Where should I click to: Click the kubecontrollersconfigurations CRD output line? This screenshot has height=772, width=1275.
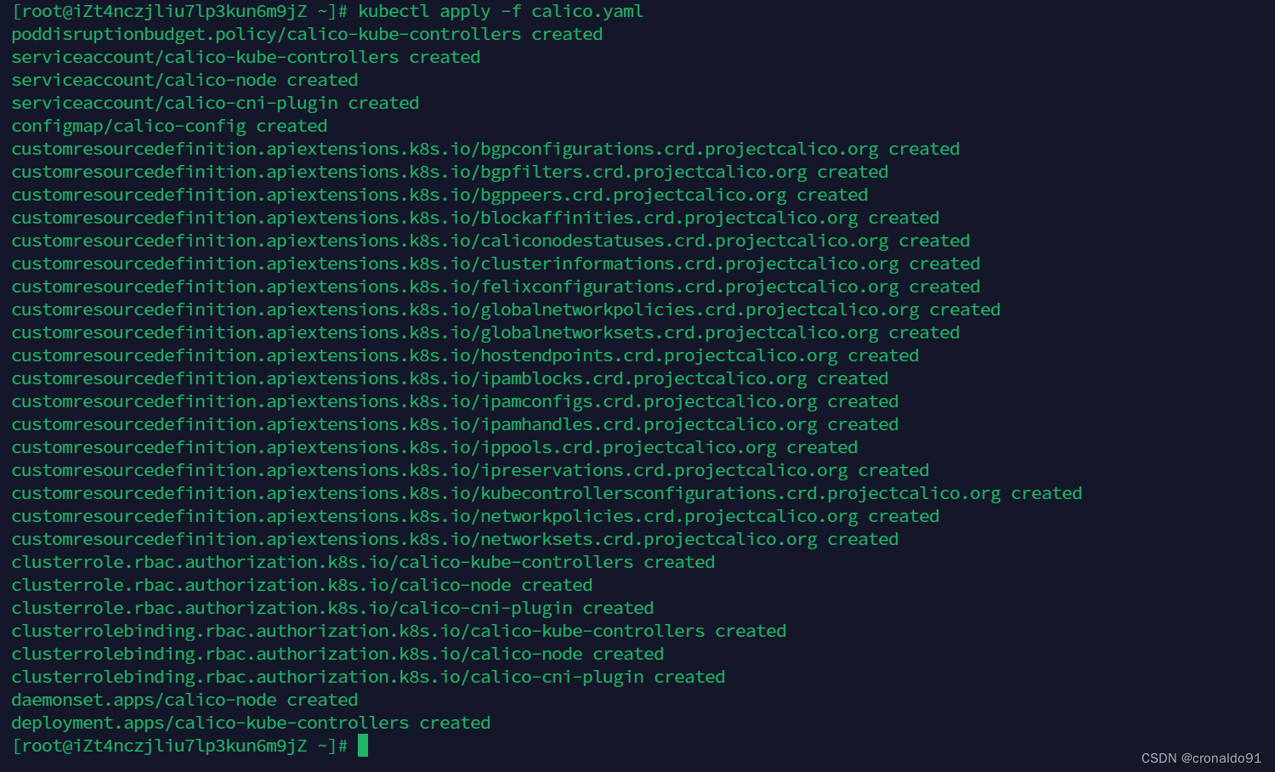pyautogui.click(x=547, y=493)
